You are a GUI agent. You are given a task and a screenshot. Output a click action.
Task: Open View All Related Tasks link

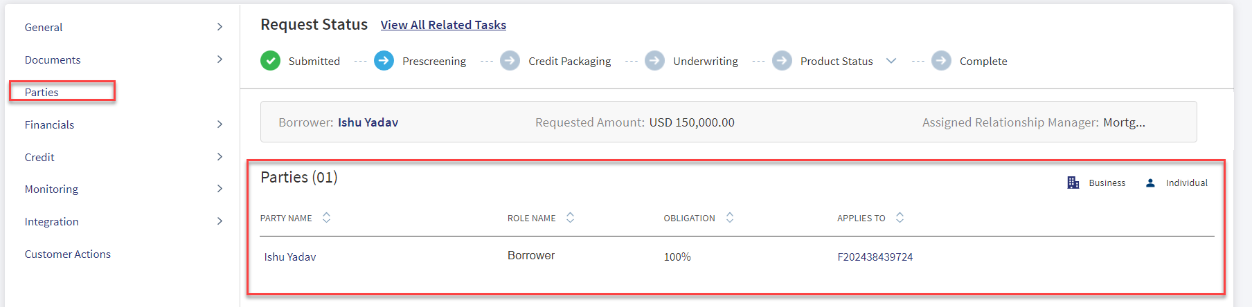pyautogui.click(x=443, y=25)
